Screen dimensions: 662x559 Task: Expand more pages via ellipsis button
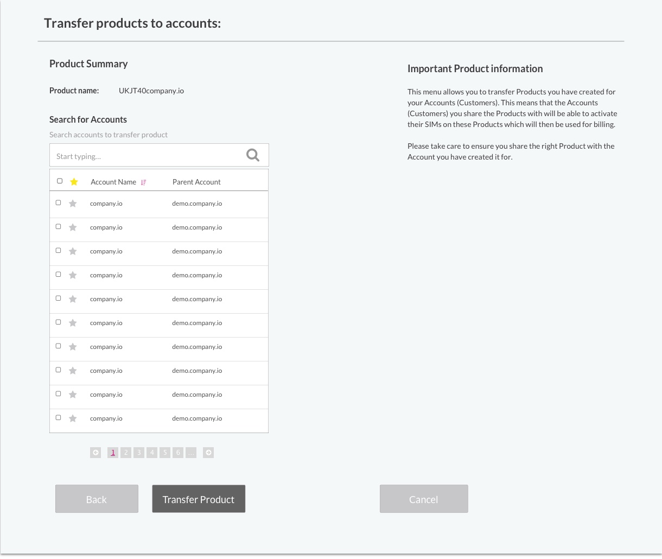(191, 453)
